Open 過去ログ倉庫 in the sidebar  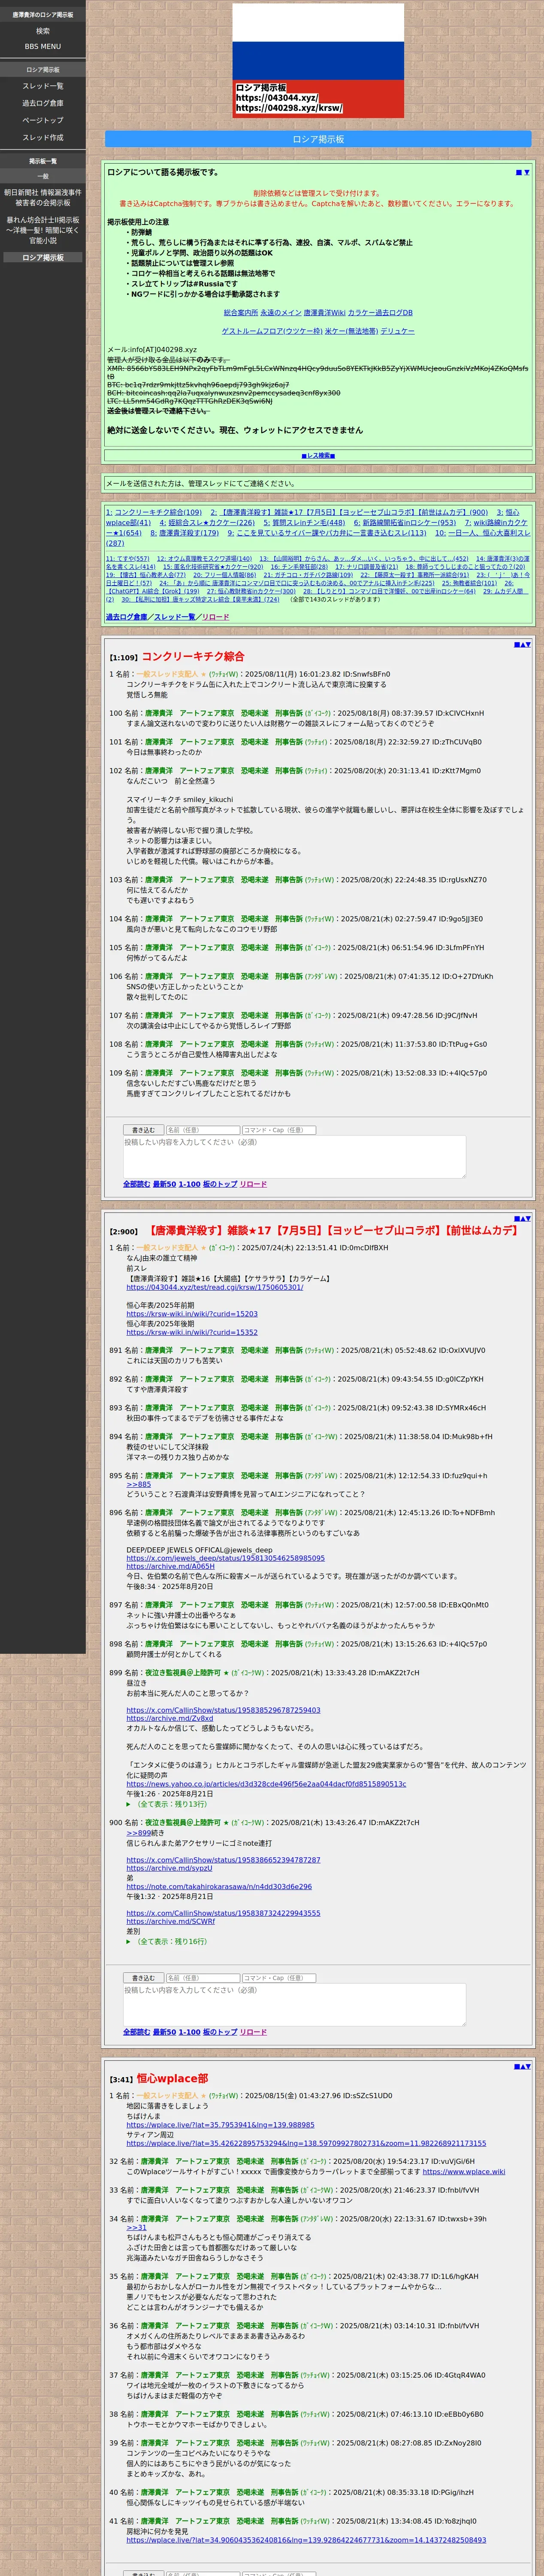[x=43, y=103]
